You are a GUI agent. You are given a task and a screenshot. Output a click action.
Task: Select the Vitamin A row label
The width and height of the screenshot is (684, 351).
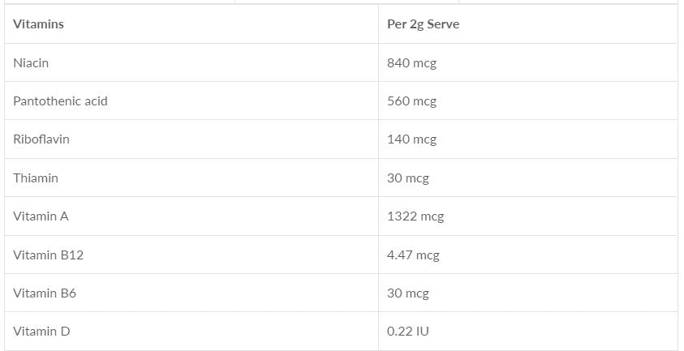tap(41, 216)
